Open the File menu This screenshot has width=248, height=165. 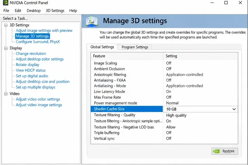coord(6,11)
